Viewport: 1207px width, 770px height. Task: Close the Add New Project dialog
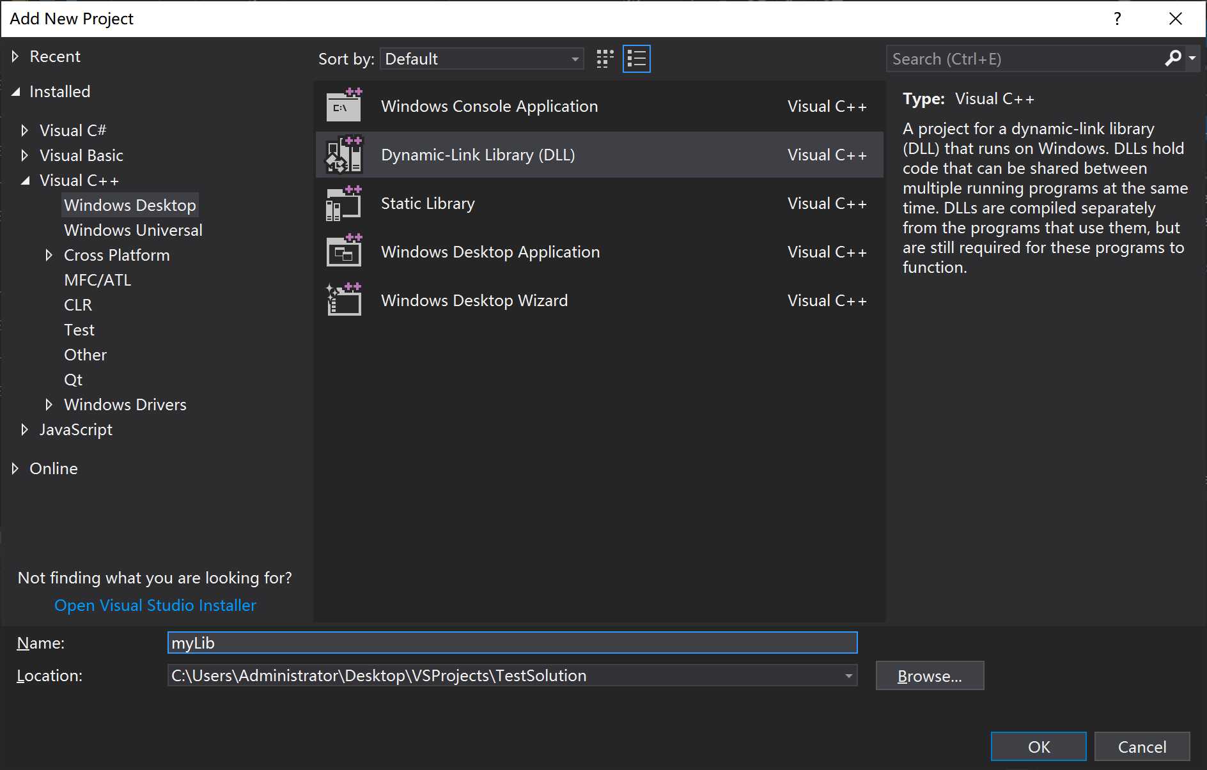(1175, 19)
